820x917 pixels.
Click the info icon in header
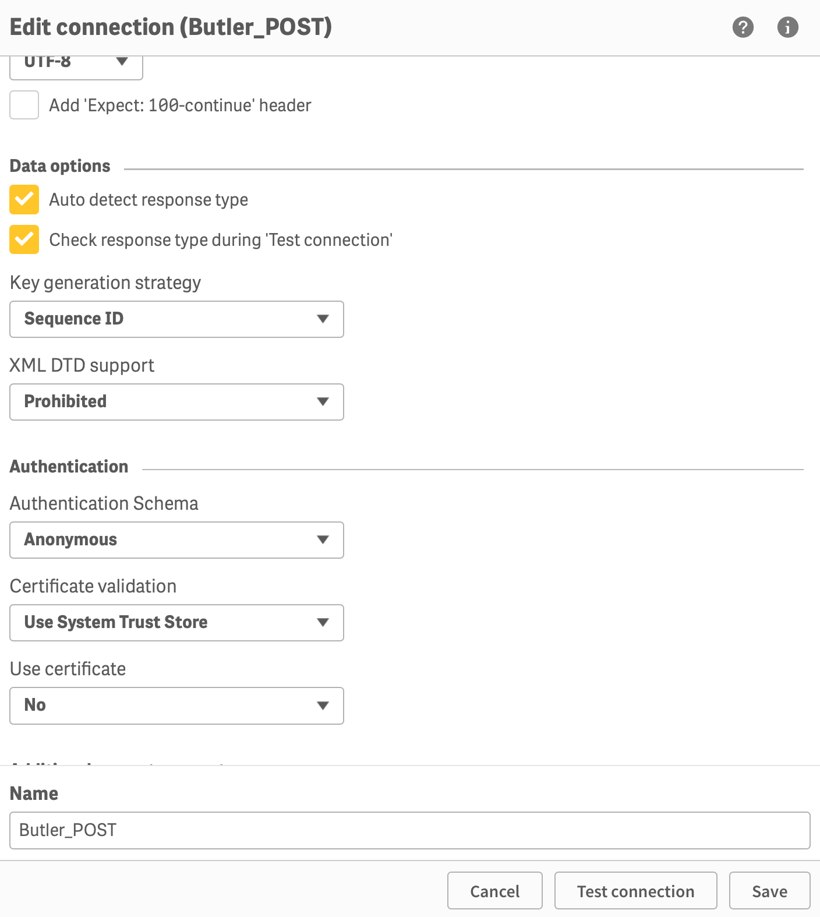point(787,27)
